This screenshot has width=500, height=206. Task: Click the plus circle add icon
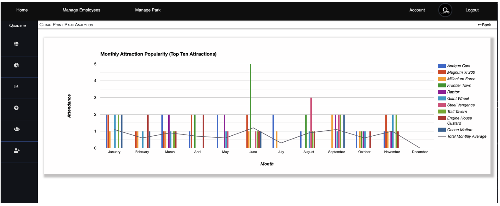(16, 108)
